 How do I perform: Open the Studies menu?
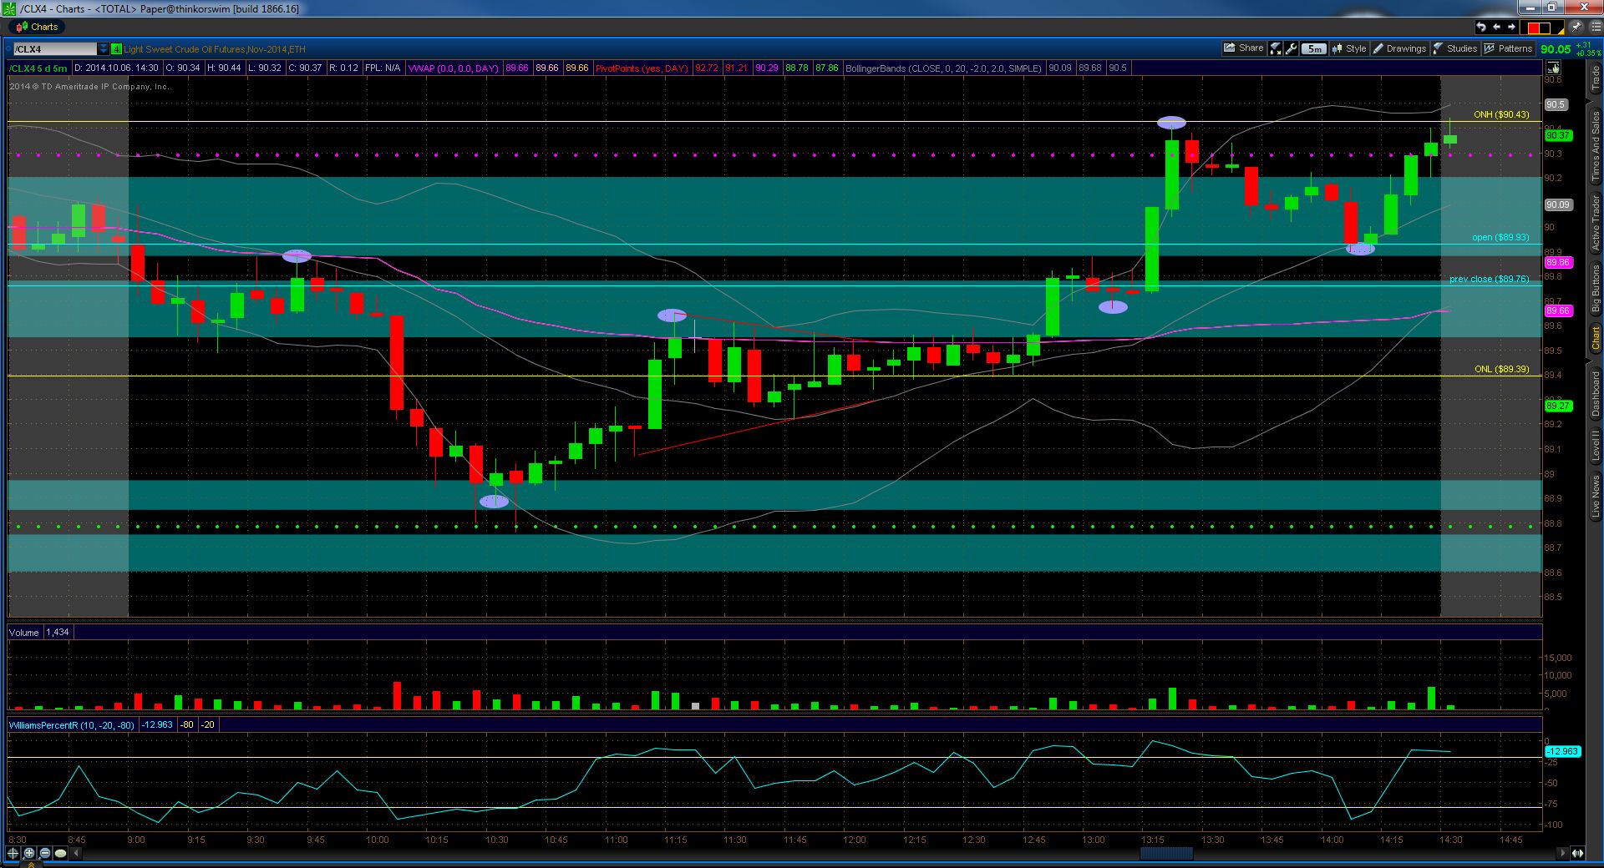coord(1455,48)
